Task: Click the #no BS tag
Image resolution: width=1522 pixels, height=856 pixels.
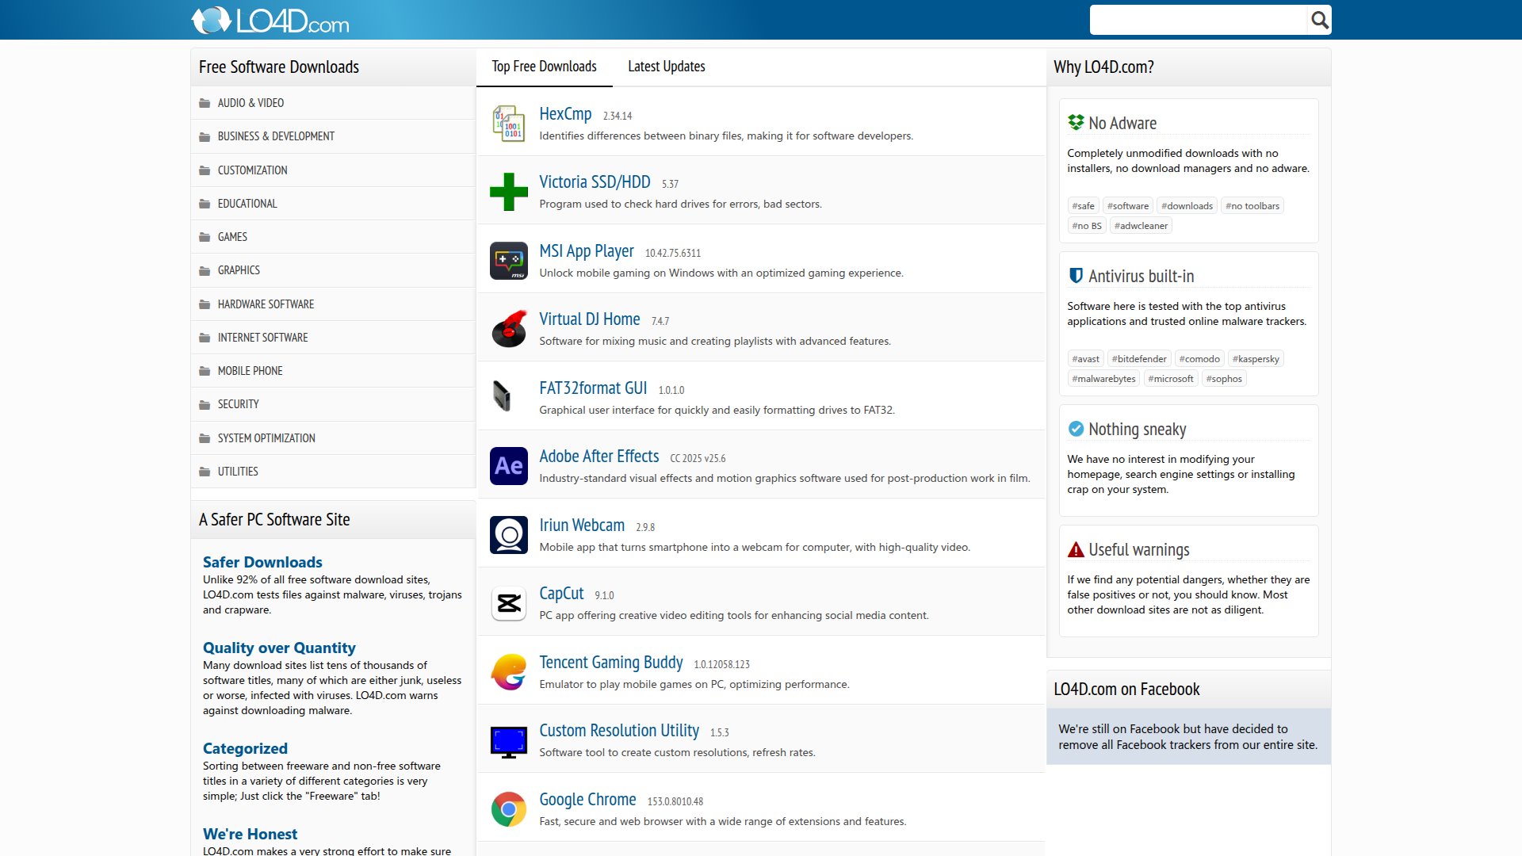Action: [1087, 226]
